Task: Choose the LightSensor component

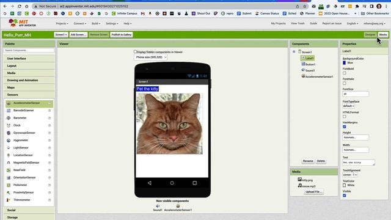Action: pyautogui.click(x=21, y=148)
